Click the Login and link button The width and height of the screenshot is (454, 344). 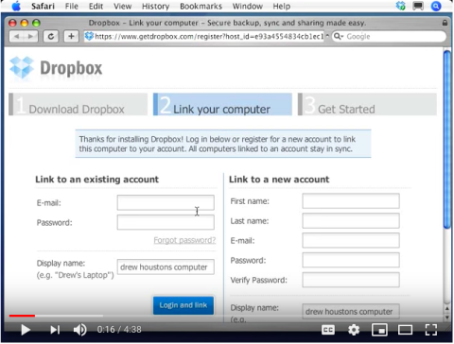point(183,305)
